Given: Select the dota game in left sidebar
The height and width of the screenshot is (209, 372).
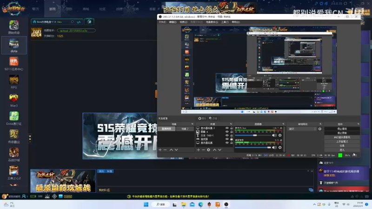Looking at the screenshot, I should pyautogui.click(x=14, y=45).
